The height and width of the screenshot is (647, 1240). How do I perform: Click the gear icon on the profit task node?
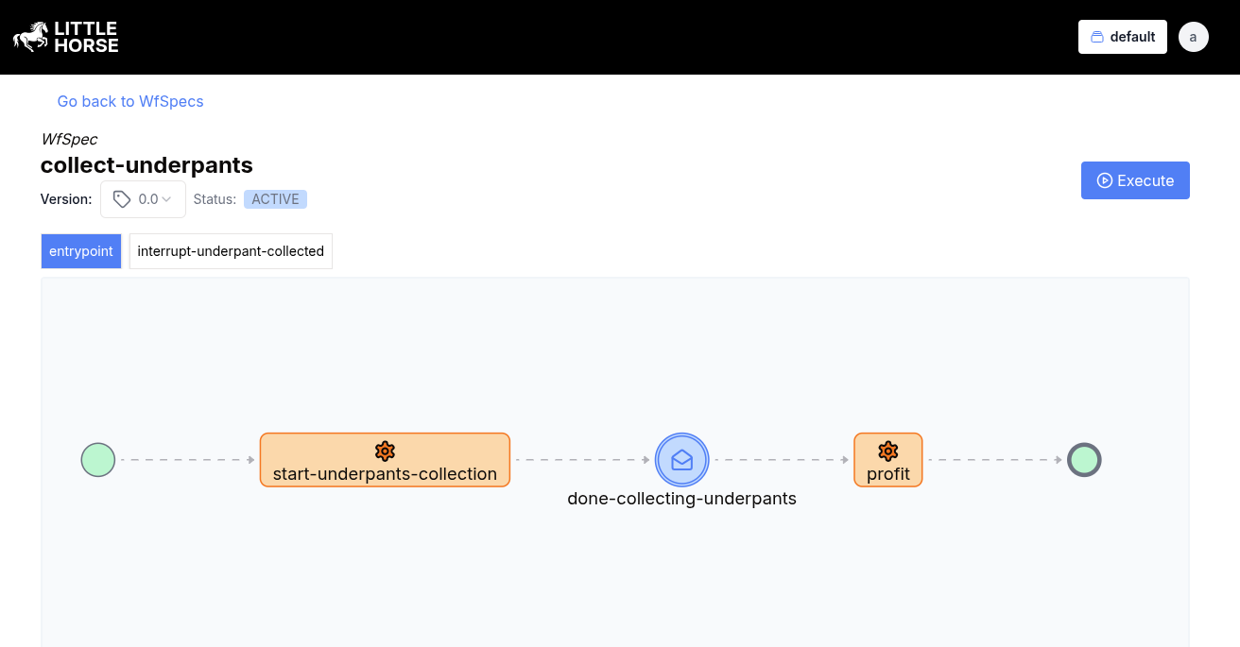(x=887, y=451)
